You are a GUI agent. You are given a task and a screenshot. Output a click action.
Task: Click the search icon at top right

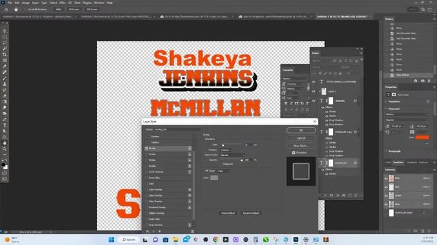click(423, 10)
